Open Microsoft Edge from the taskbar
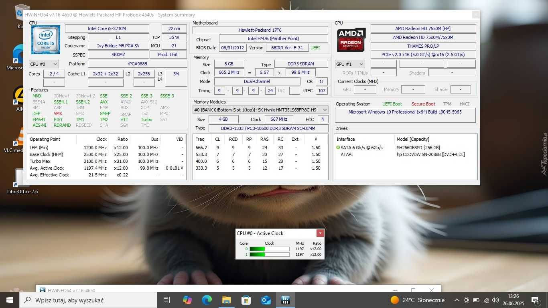The width and height of the screenshot is (548, 308). tap(207, 300)
